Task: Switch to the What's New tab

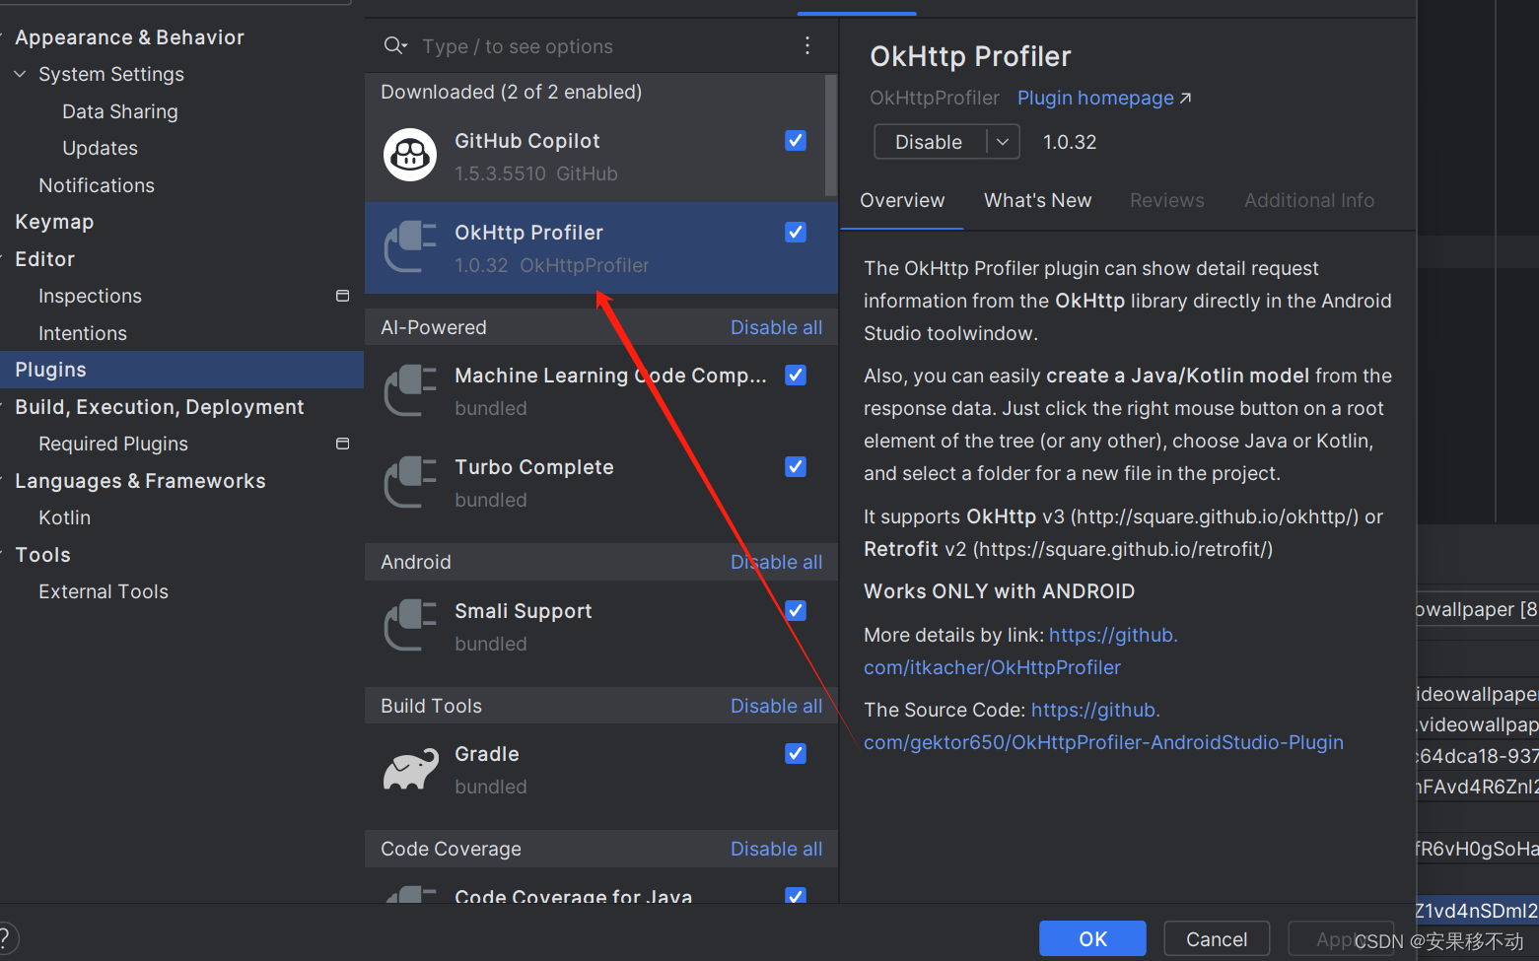Action: click(x=1037, y=200)
